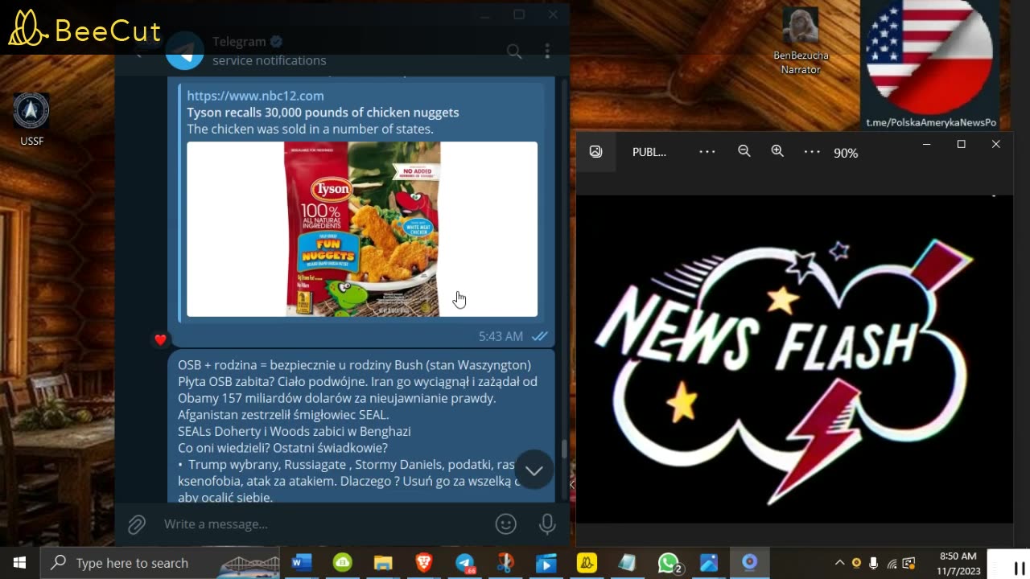Click the Photos viewer gallery icon
The image size is (1030, 579).
[595, 152]
